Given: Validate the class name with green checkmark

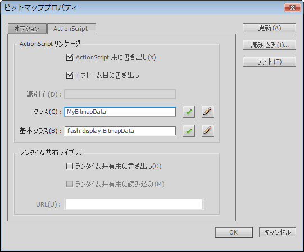Looking at the screenshot, I should (x=189, y=112).
